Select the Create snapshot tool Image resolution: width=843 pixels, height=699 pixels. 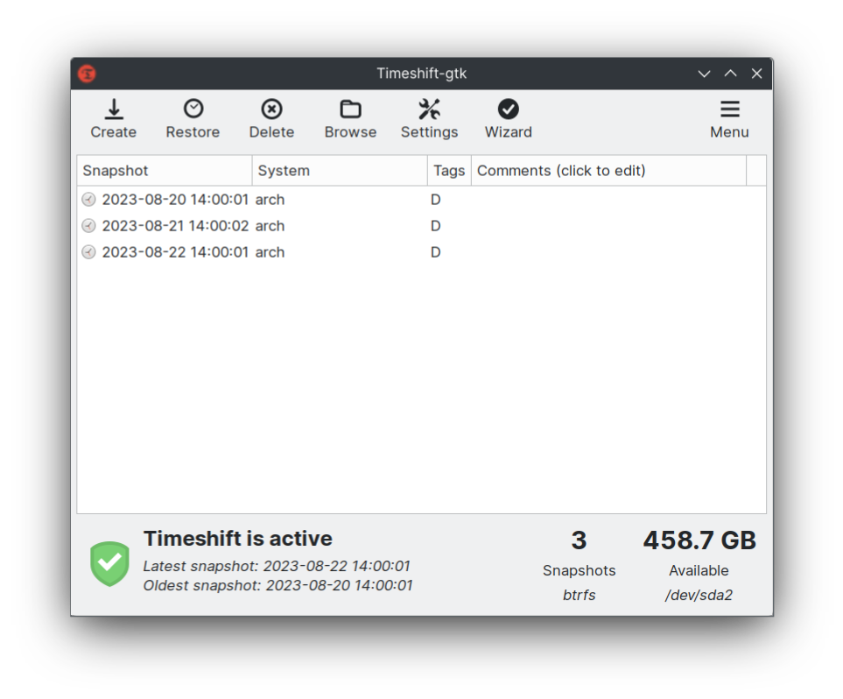(113, 118)
